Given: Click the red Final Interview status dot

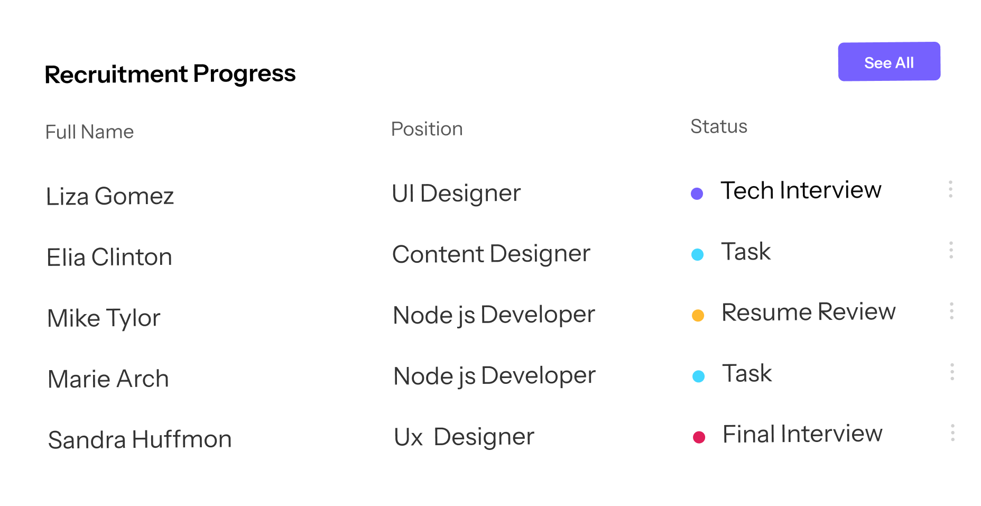Looking at the screenshot, I should (700, 437).
